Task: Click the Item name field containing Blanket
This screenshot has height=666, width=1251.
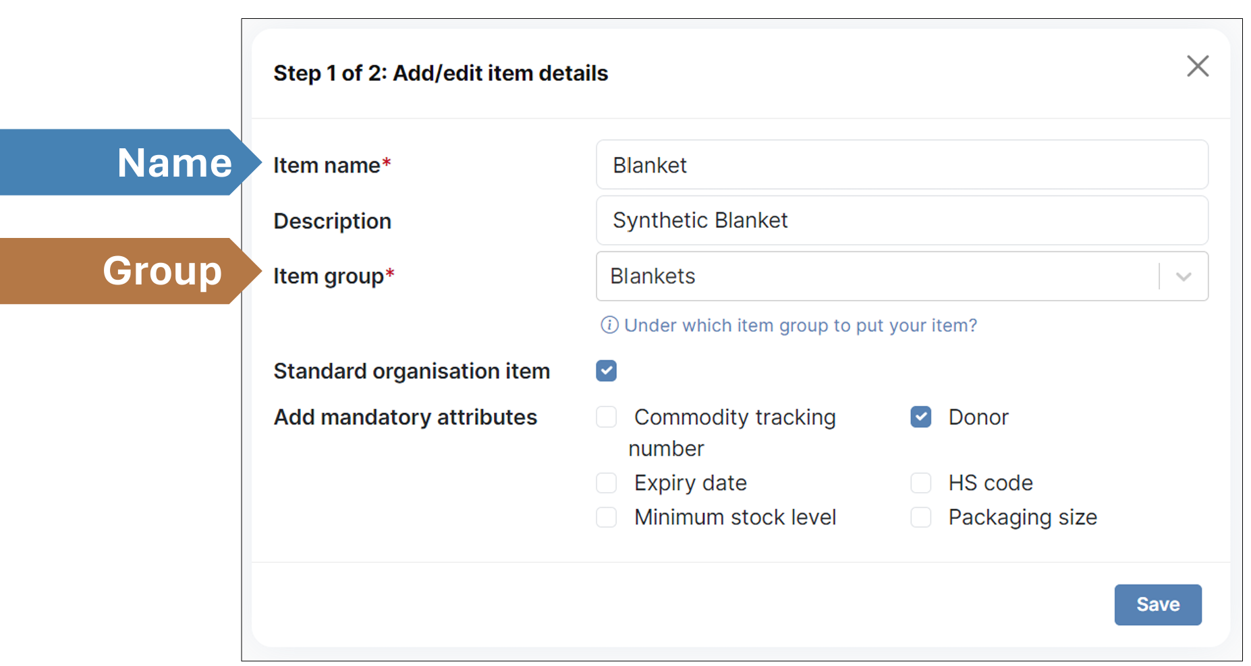Action: (901, 165)
